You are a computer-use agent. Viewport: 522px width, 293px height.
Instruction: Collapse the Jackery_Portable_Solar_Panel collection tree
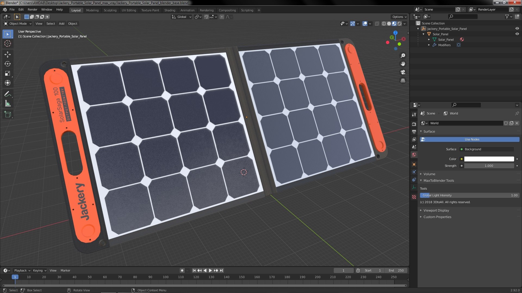click(418, 28)
